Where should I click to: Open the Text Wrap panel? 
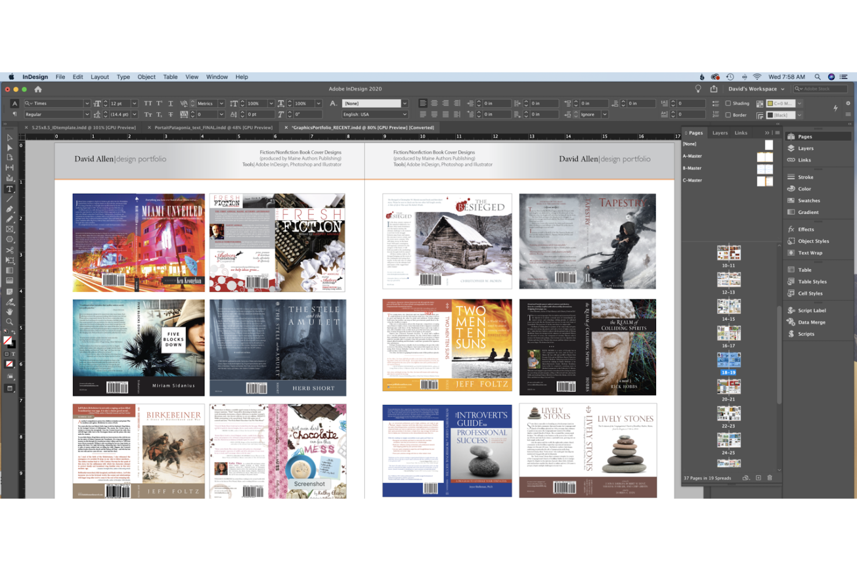tap(810, 253)
